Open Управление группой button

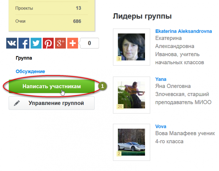(x=51, y=103)
